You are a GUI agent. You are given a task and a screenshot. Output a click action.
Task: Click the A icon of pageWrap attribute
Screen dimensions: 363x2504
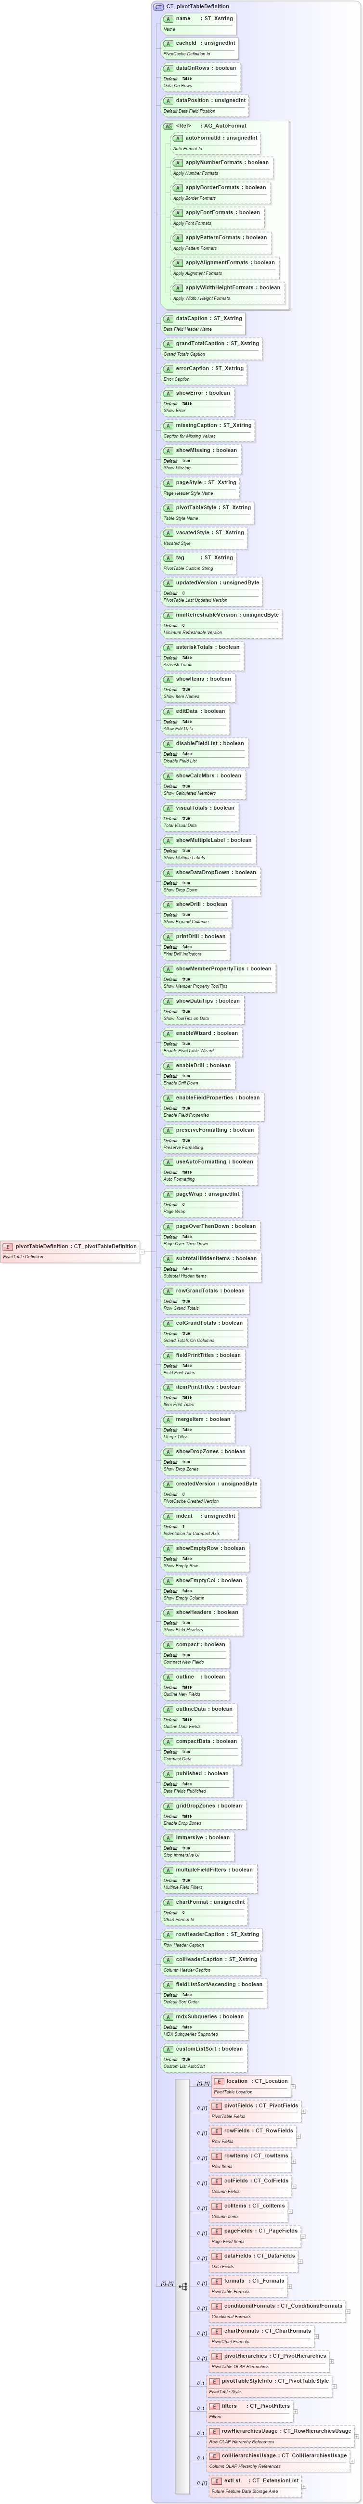pos(169,1194)
